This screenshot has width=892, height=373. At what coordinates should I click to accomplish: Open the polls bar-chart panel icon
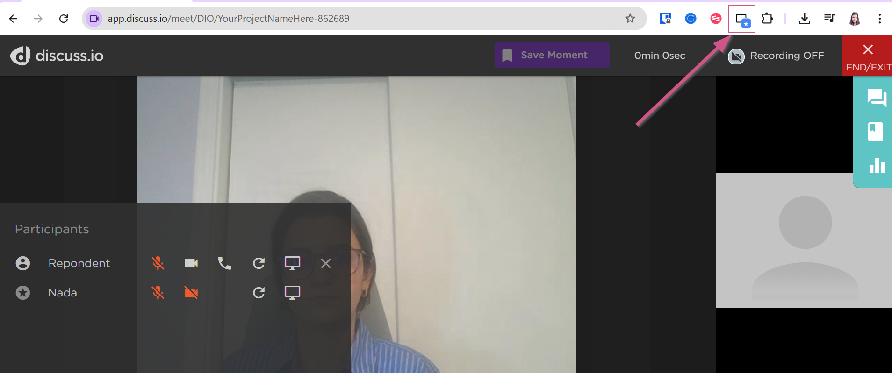pyautogui.click(x=877, y=165)
